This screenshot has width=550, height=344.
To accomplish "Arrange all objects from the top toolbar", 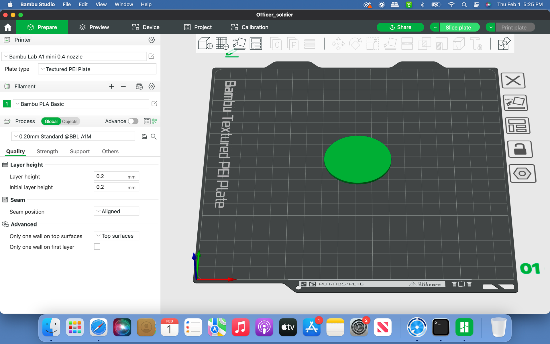I will click(x=256, y=44).
